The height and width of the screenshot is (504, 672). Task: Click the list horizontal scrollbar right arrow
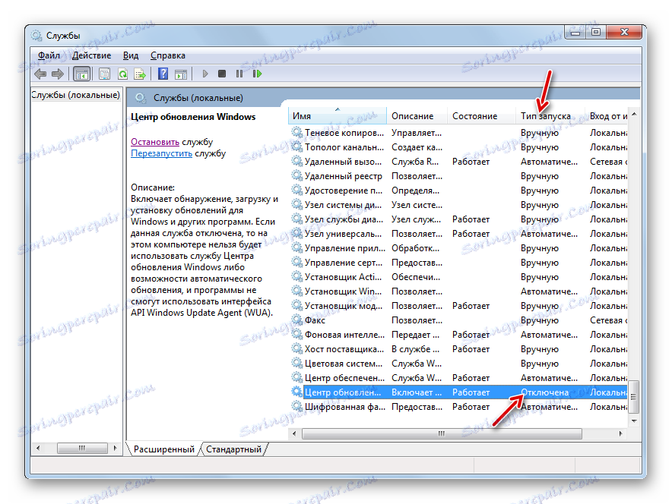[620, 433]
